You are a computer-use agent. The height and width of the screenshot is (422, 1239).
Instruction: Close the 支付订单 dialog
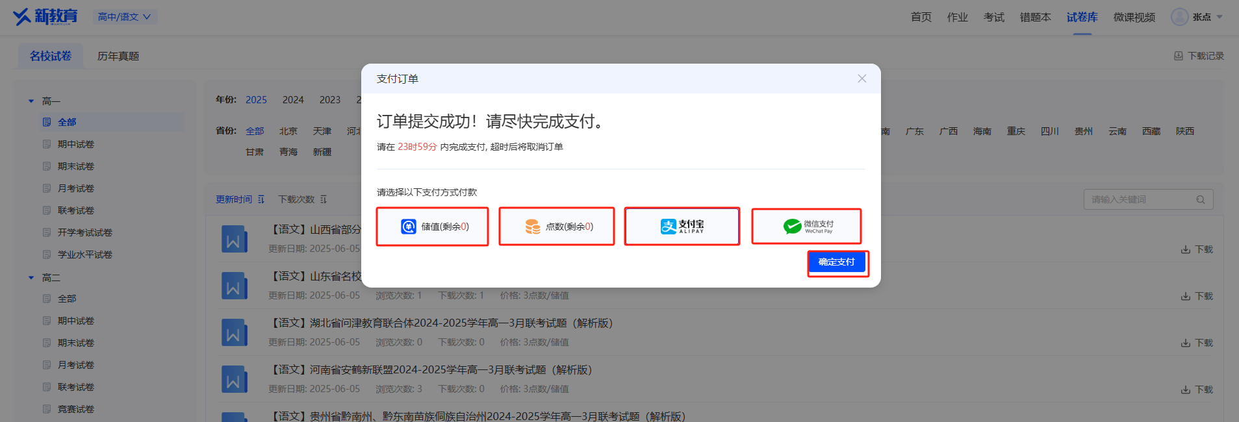[862, 79]
